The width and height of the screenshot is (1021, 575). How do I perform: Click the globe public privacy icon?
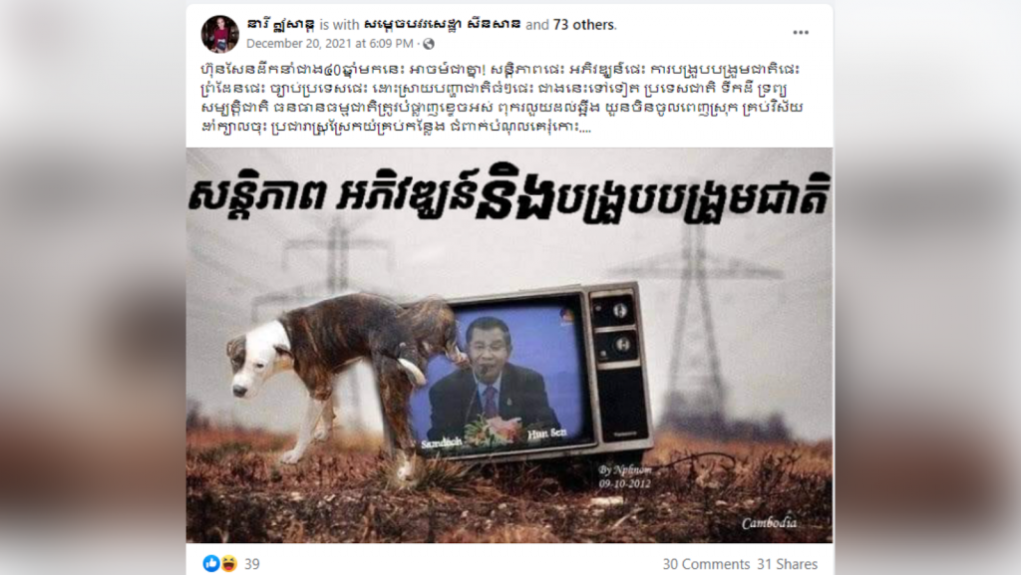coord(429,44)
